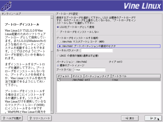Click the タイプ:ext3 label
163x122 pixels.
tap(116, 62)
